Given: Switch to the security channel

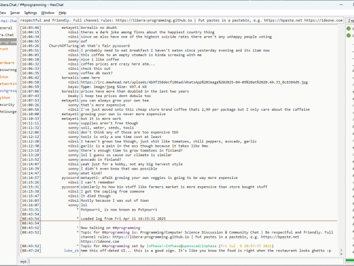Looking at the screenshot, I should (7, 104).
